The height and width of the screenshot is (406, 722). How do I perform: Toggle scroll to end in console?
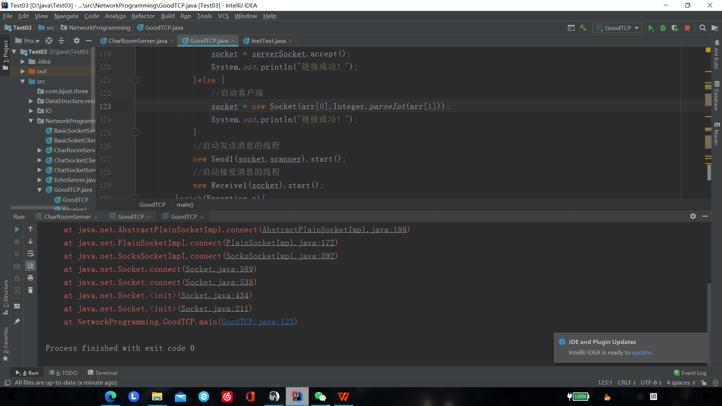[x=30, y=266]
